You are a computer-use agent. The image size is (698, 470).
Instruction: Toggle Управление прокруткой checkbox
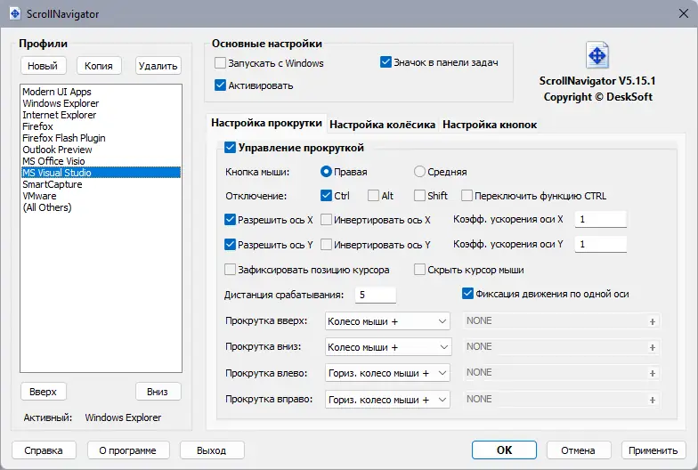[230, 148]
